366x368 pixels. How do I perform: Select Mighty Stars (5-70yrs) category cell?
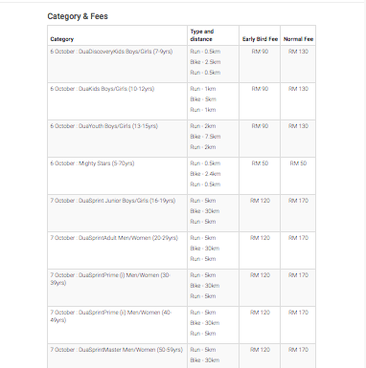[x=117, y=176]
